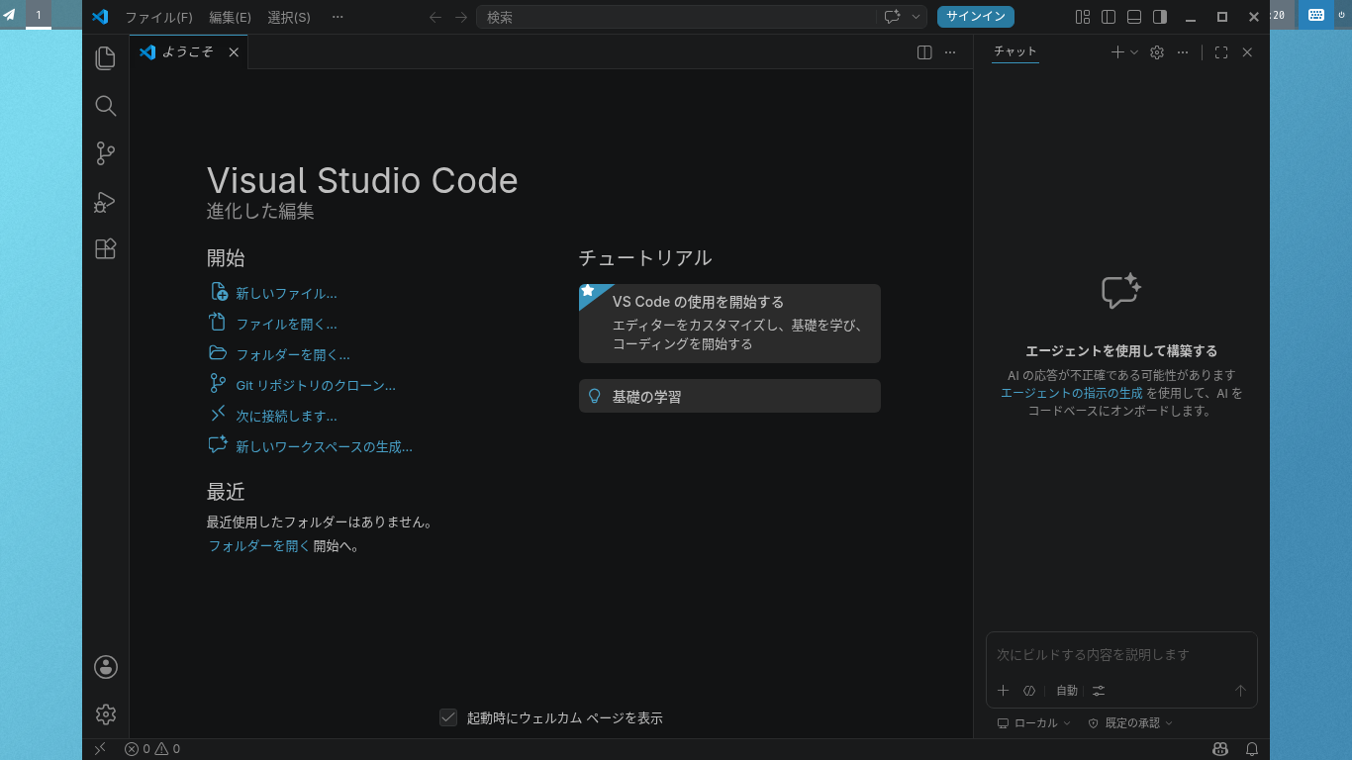
Task: Expand the new chat dropdown chevron
Action: click(1134, 52)
